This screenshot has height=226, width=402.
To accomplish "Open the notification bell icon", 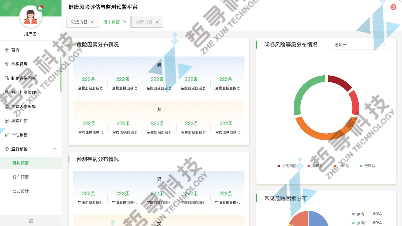I will pos(40,8).
